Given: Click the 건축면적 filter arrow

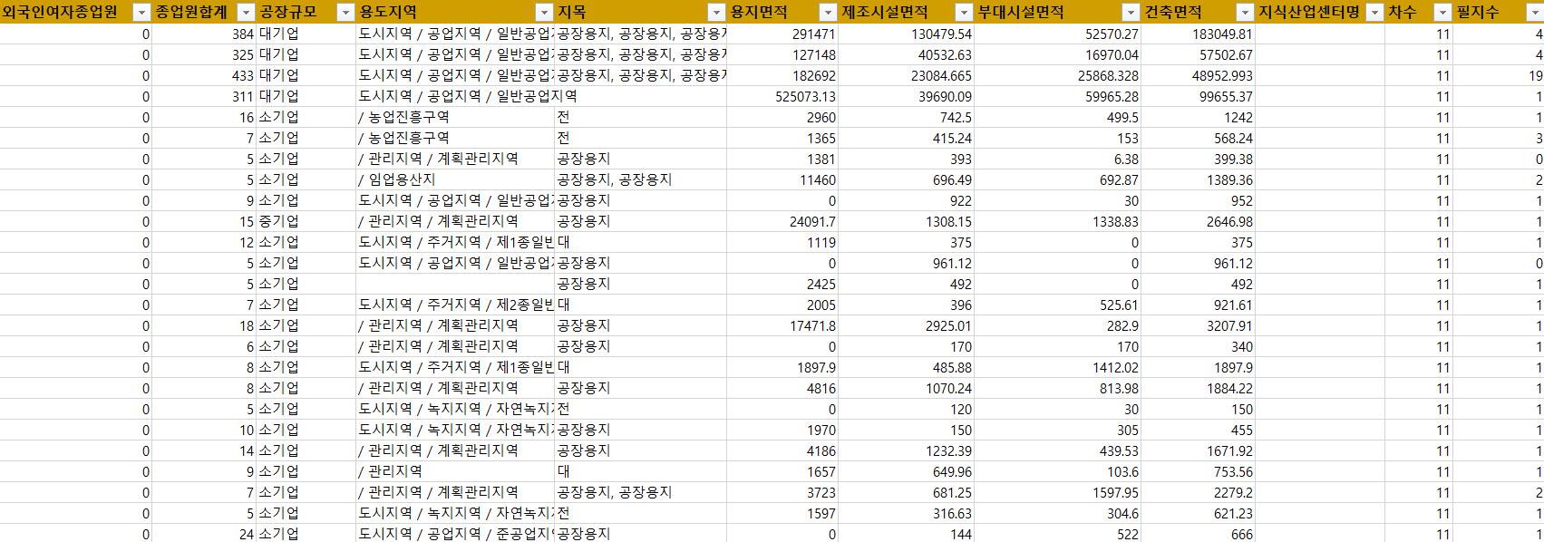Looking at the screenshot, I should pyautogui.click(x=1244, y=13).
